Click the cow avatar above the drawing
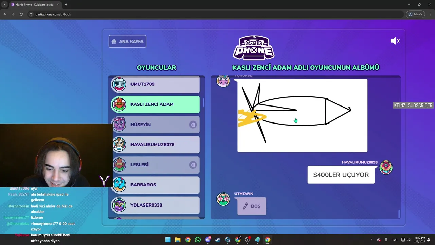This screenshot has width=435, height=245. [x=223, y=81]
